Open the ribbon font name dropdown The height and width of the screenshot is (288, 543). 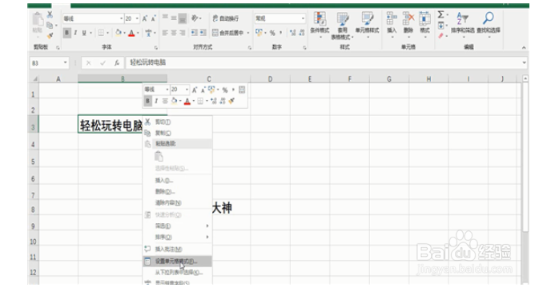[121, 18]
